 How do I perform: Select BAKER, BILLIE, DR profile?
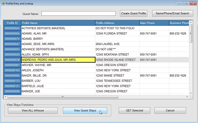click(x=58, y=76)
